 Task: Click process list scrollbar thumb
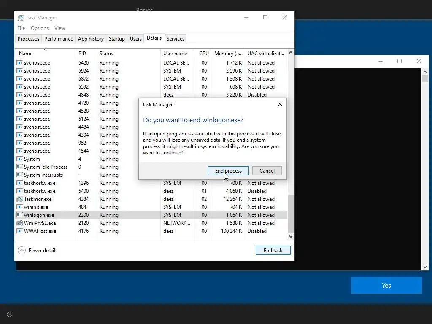(291, 214)
